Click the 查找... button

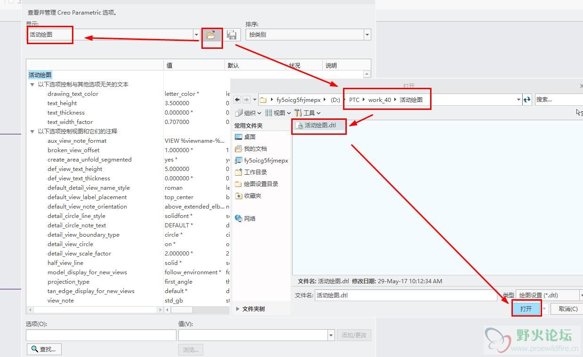click(x=44, y=349)
